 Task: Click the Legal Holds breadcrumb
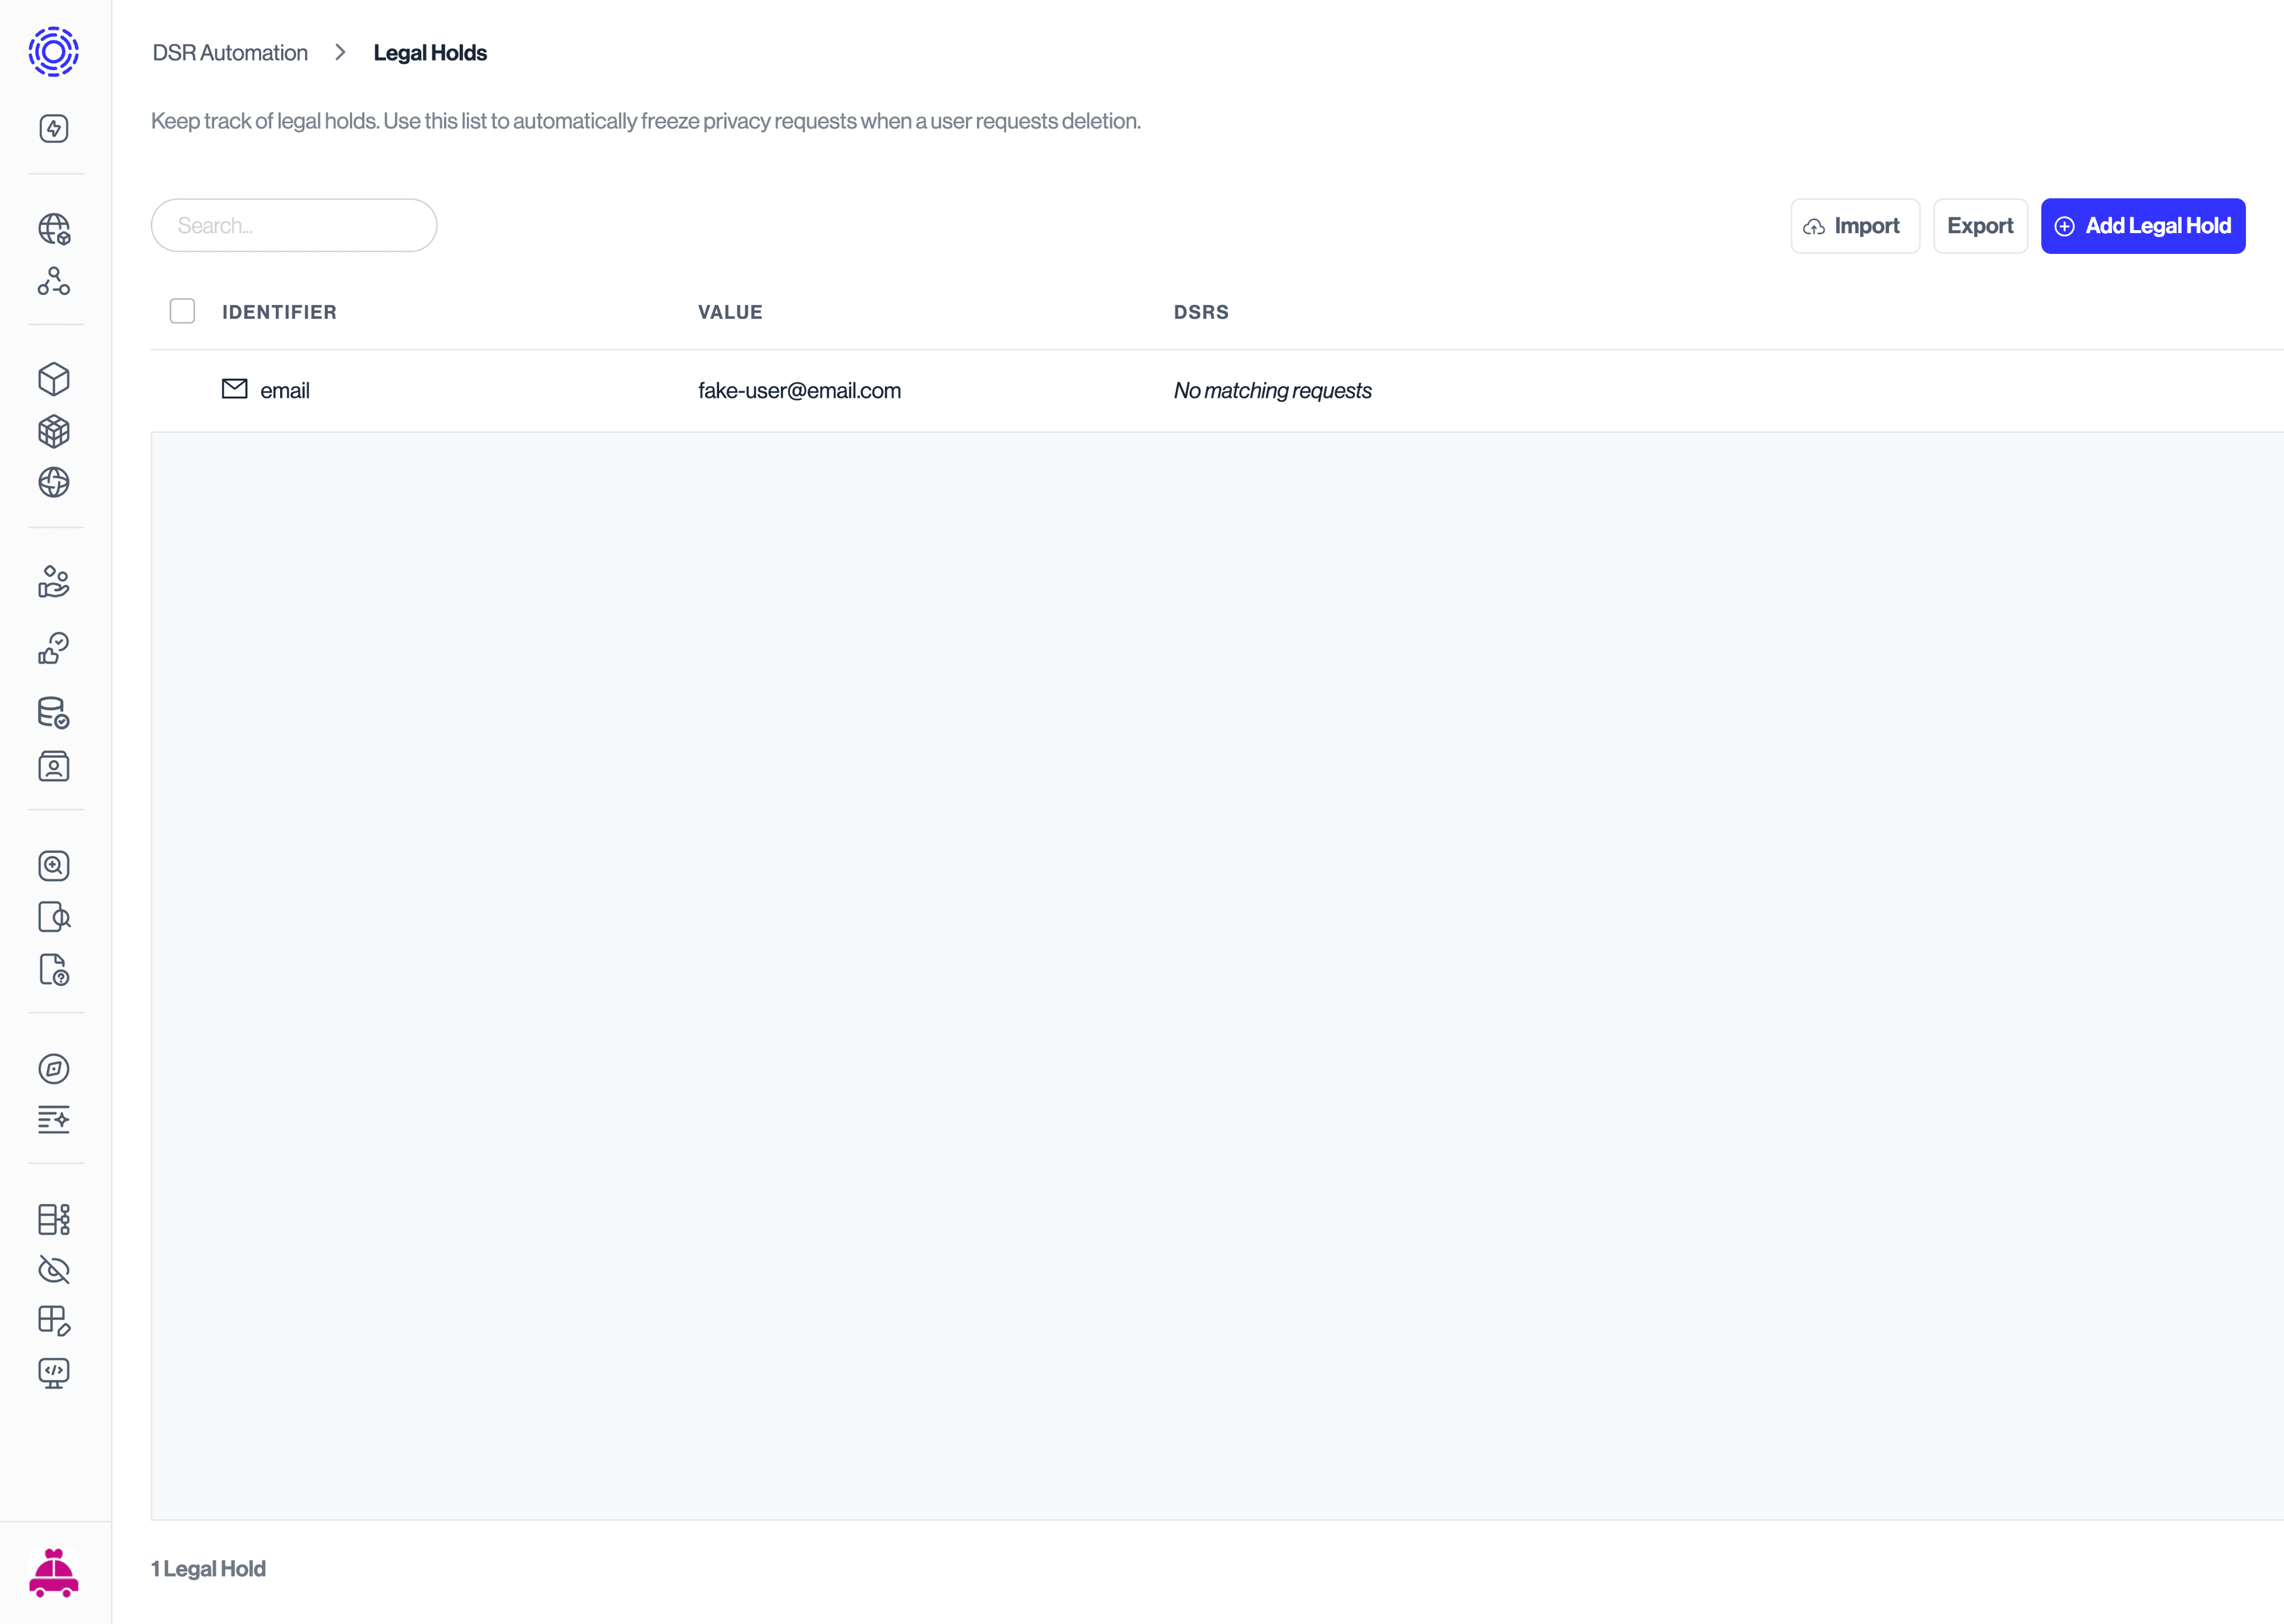(x=430, y=52)
